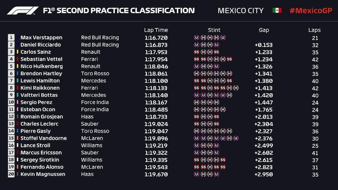Click Ricciardo's last ultrasoft tyre icon
The width and height of the screenshot is (338, 190).
(216, 45)
